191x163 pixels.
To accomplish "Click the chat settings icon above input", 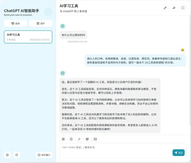I will pos(63,139).
